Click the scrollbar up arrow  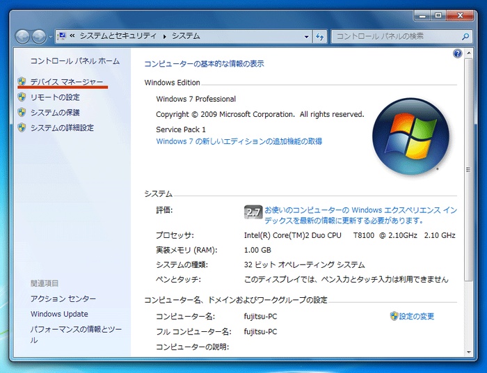click(x=469, y=53)
